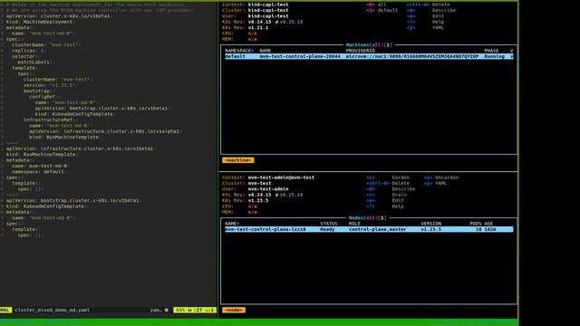The image size is (580, 326).
Task: Place cursor on the 'selector:' line
Action: coord(24,56)
